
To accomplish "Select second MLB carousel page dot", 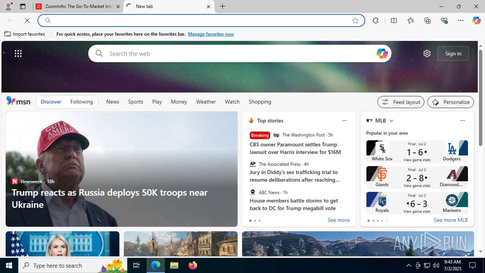I will tap(373, 221).
